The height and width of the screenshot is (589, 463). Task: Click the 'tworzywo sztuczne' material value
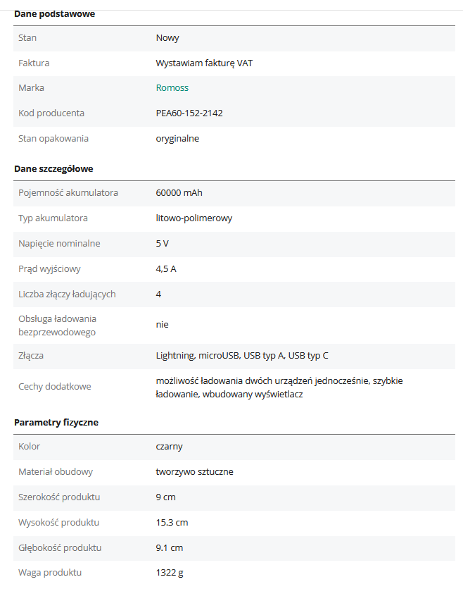pyautogui.click(x=194, y=472)
